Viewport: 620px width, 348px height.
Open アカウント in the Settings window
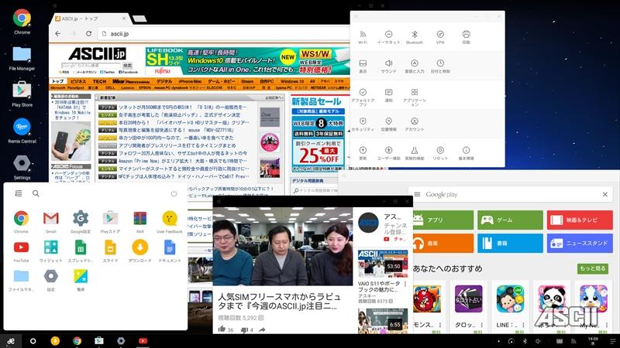[x=415, y=125]
